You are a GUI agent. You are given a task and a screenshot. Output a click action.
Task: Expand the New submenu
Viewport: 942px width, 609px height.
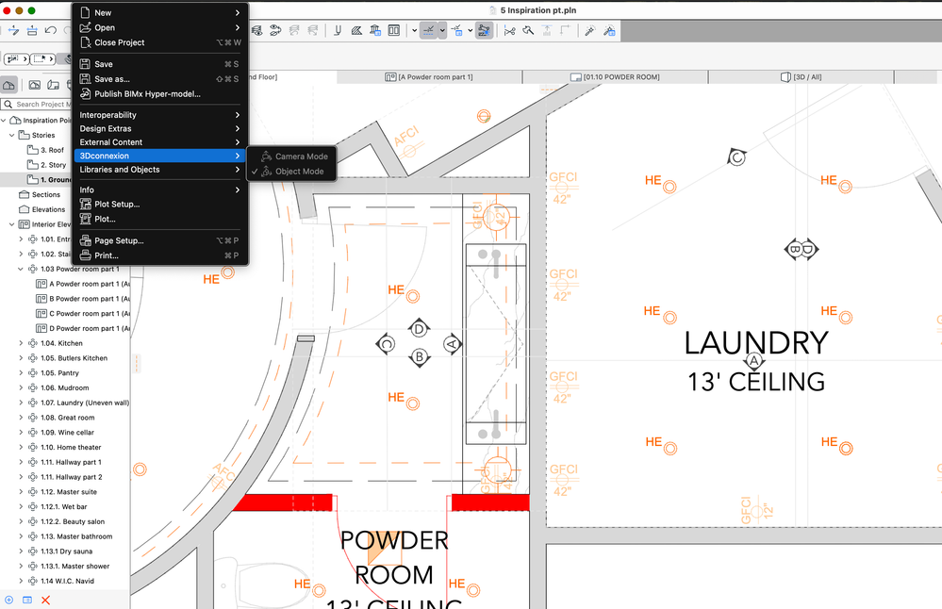point(159,12)
